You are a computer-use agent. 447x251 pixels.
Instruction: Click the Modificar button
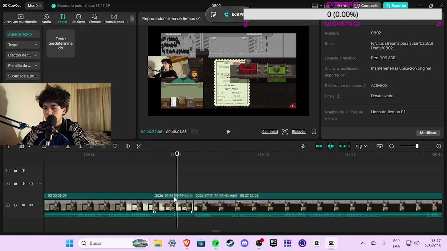click(428, 133)
